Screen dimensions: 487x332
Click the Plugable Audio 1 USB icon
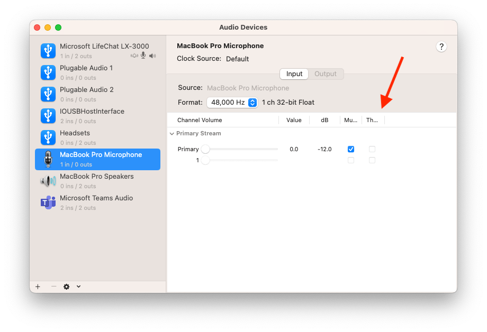(x=48, y=72)
